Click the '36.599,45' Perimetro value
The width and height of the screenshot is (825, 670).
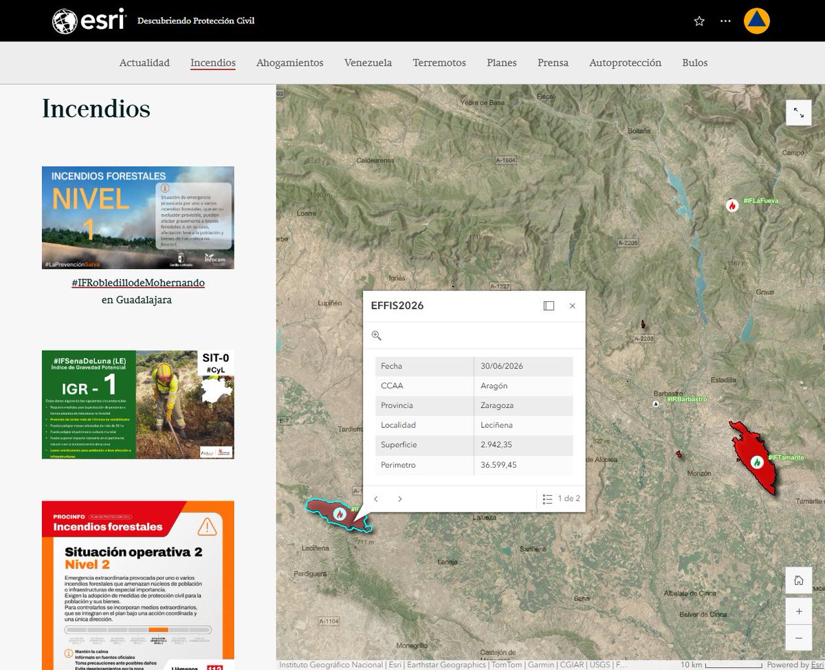[x=499, y=465]
